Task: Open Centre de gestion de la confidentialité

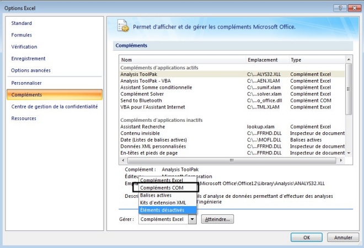Action: (x=54, y=107)
